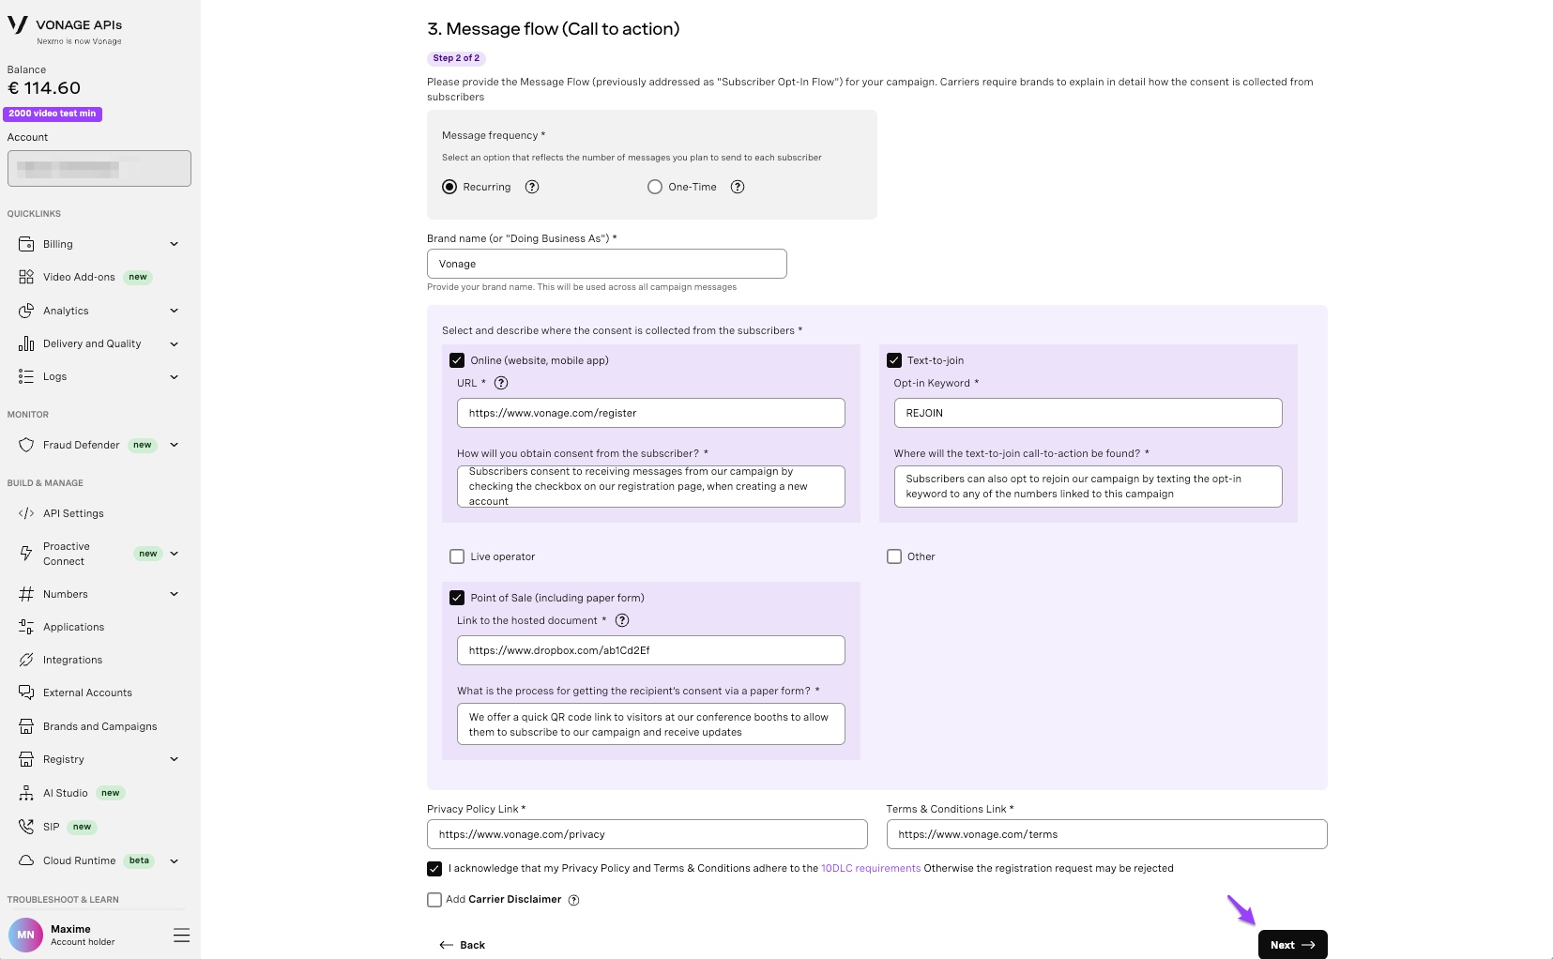The image size is (1553, 959).
Task: Open the Maxime account holder profile
Action: [x=62, y=935]
